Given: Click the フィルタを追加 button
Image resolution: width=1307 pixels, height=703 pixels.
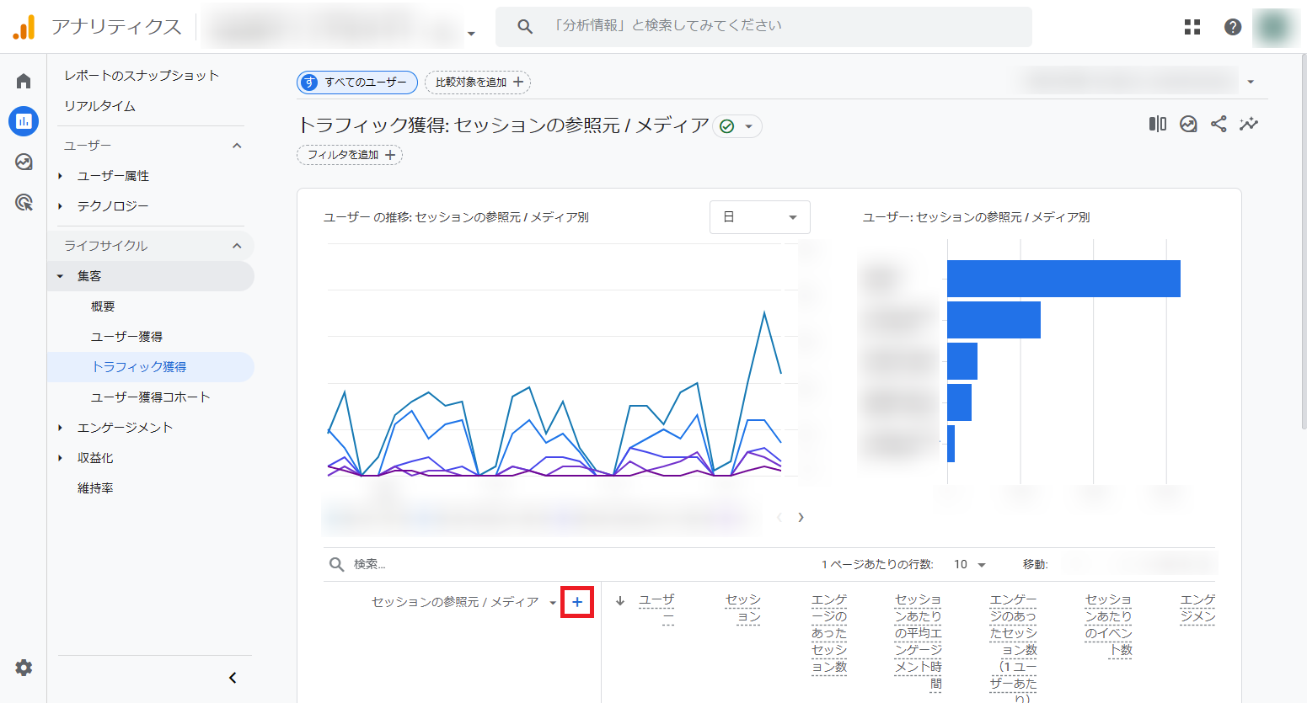Looking at the screenshot, I should (x=350, y=155).
